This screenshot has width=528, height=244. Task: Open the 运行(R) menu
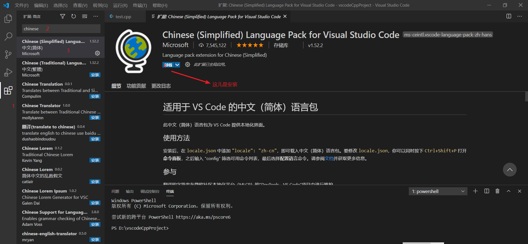[x=120, y=5]
